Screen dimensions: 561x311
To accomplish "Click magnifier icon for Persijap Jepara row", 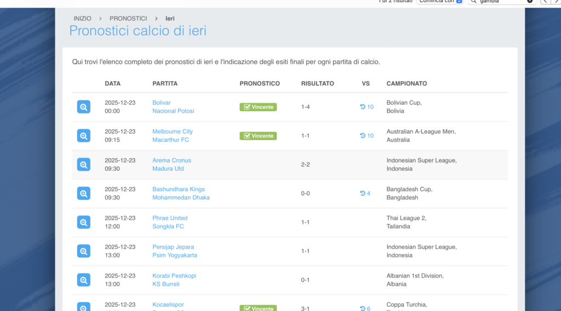I will 83,251.
